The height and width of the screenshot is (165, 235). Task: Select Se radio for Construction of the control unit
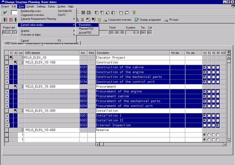pos(213,82)
